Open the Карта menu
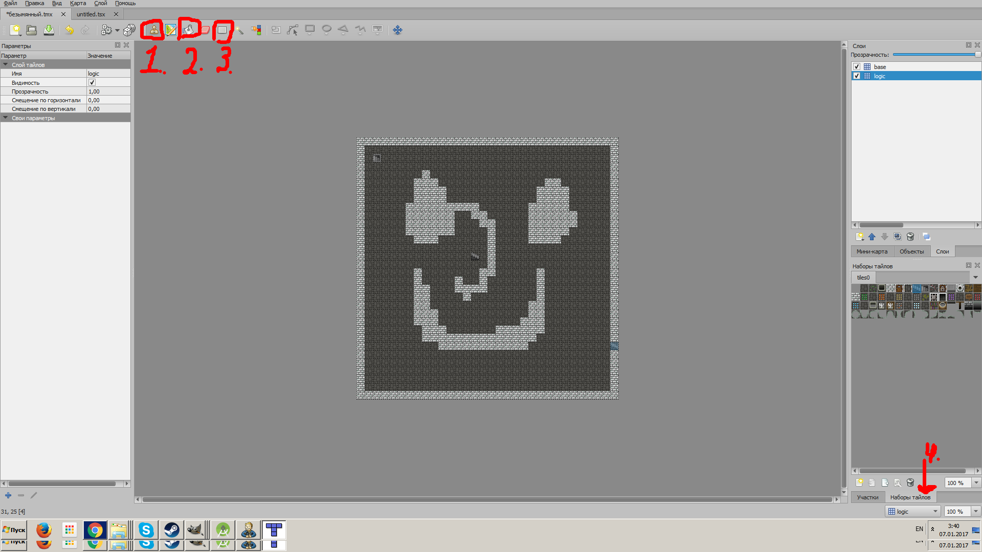Viewport: 982px width, 552px height. (78, 4)
